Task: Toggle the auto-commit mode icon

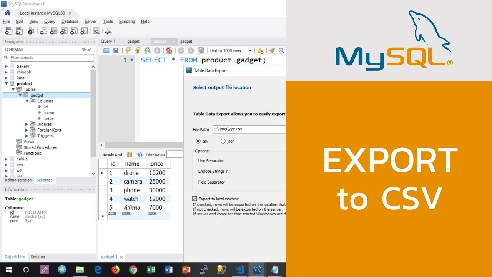Action: pos(200,51)
